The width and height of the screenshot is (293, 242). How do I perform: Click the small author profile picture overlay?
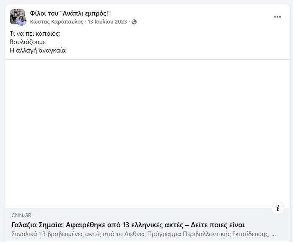pos(21,21)
